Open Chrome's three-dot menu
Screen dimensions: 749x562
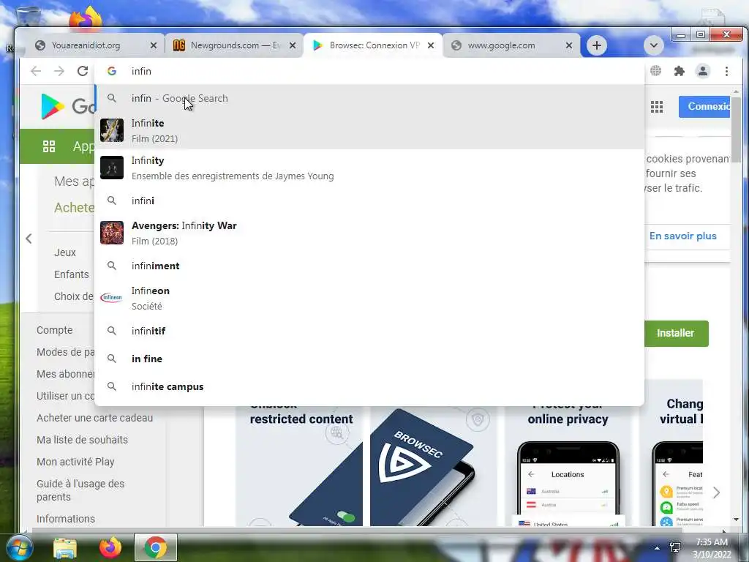726,71
